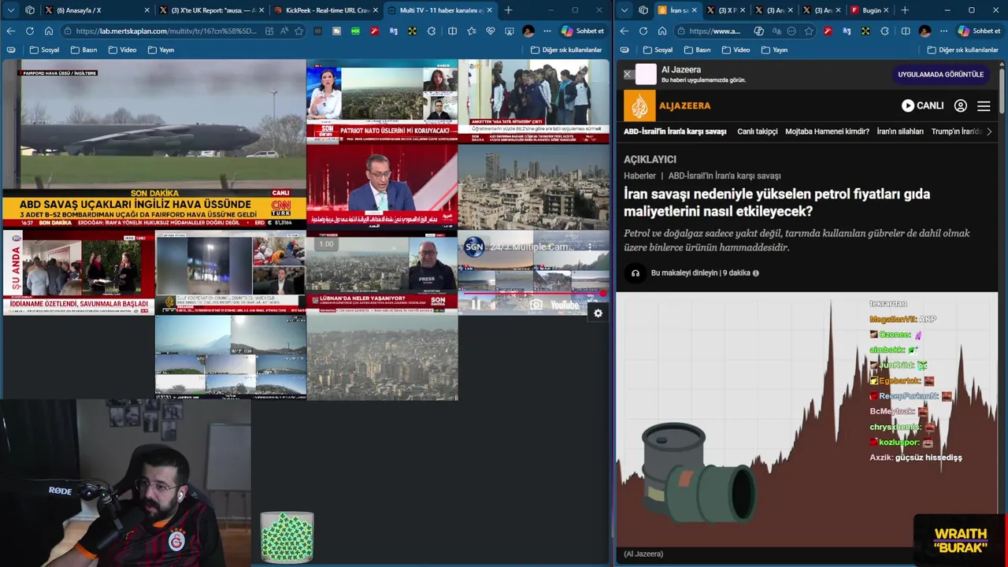
Task: Refresh the Multi TV browser page
Action: [29, 31]
